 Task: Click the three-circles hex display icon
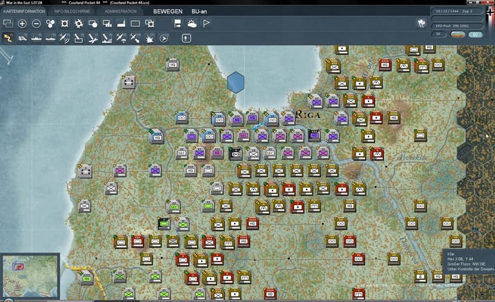click(50, 24)
